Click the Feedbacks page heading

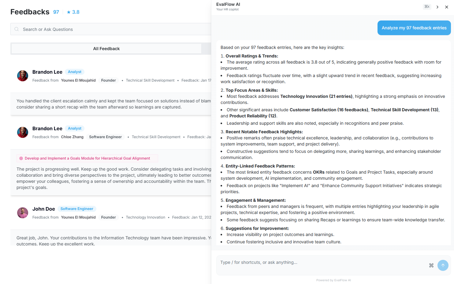click(x=30, y=12)
